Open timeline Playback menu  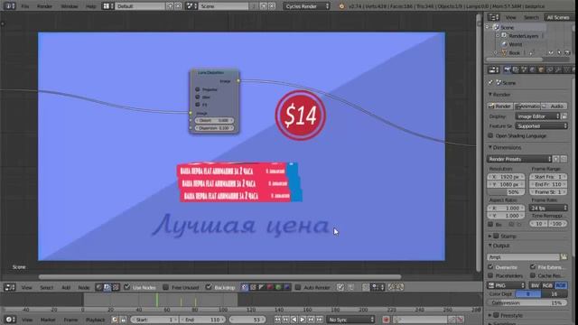[95, 320]
